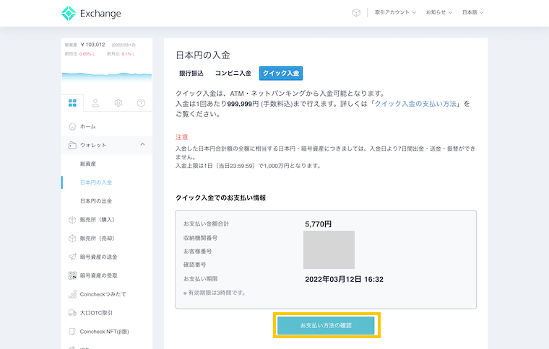Open the help question mark icon

coord(142,103)
